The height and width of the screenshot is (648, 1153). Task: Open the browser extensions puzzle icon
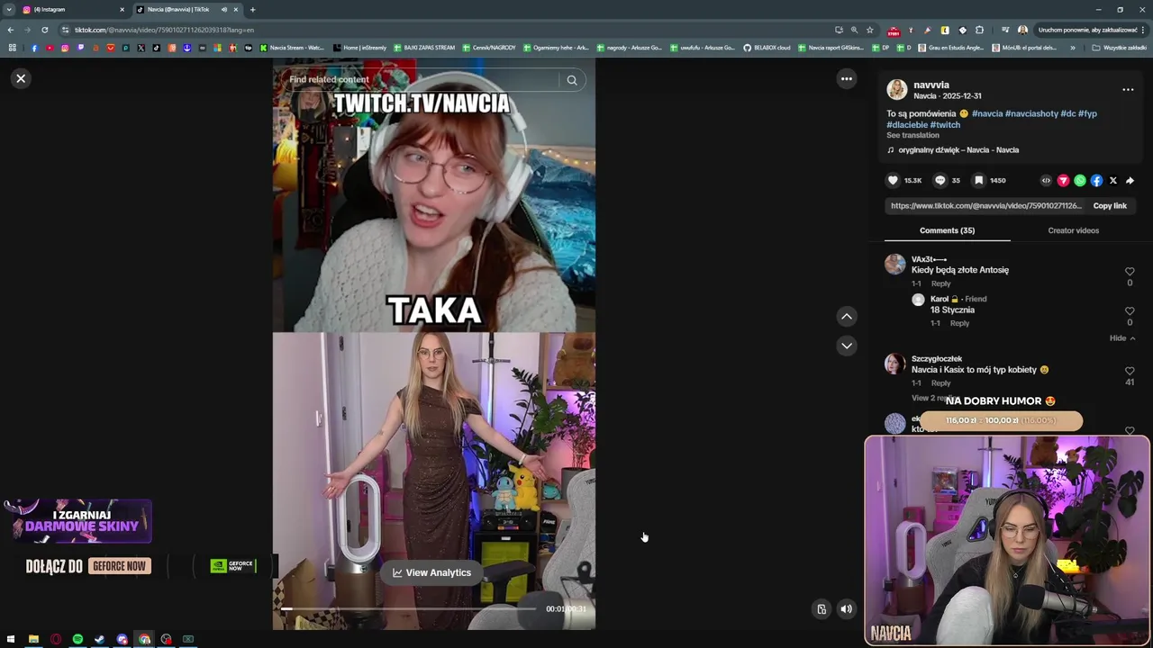(x=979, y=30)
